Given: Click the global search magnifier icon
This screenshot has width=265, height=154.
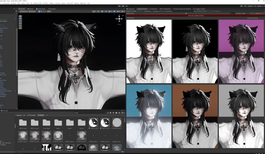Looking at the screenshot, I should (x=245, y=6).
